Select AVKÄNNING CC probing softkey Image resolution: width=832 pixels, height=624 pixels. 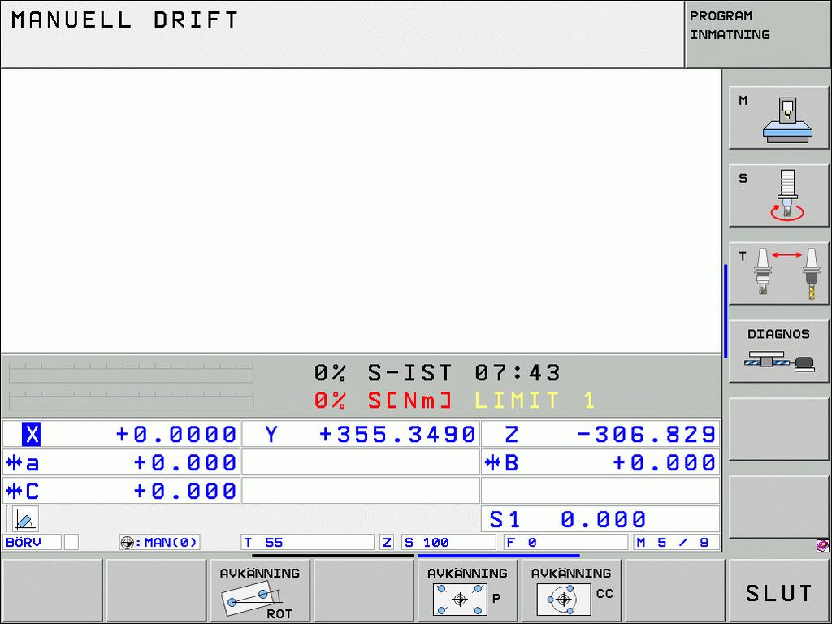[x=571, y=591]
